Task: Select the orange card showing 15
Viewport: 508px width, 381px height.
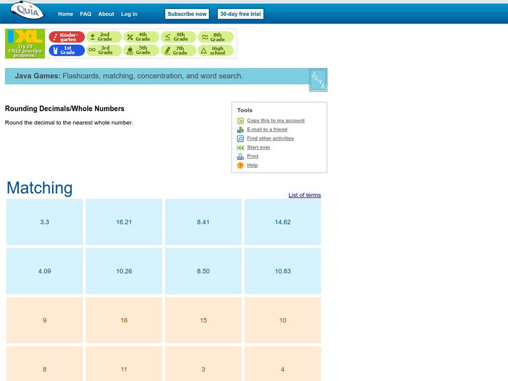Action: pyautogui.click(x=203, y=320)
